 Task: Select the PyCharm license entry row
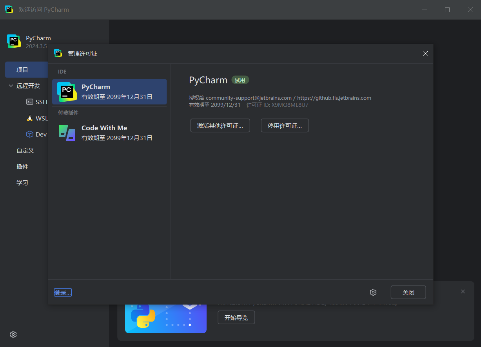pos(109,92)
